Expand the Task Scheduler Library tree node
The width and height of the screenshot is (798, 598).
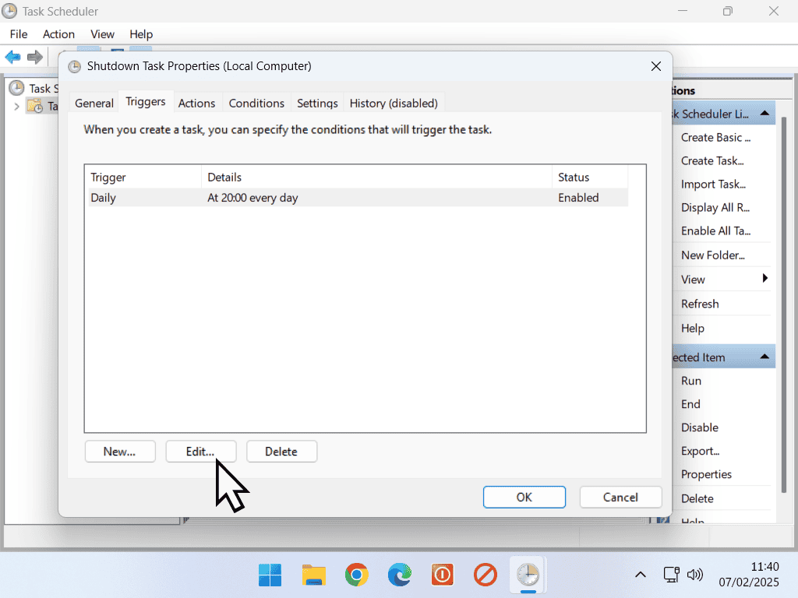click(x=16, y=106)
